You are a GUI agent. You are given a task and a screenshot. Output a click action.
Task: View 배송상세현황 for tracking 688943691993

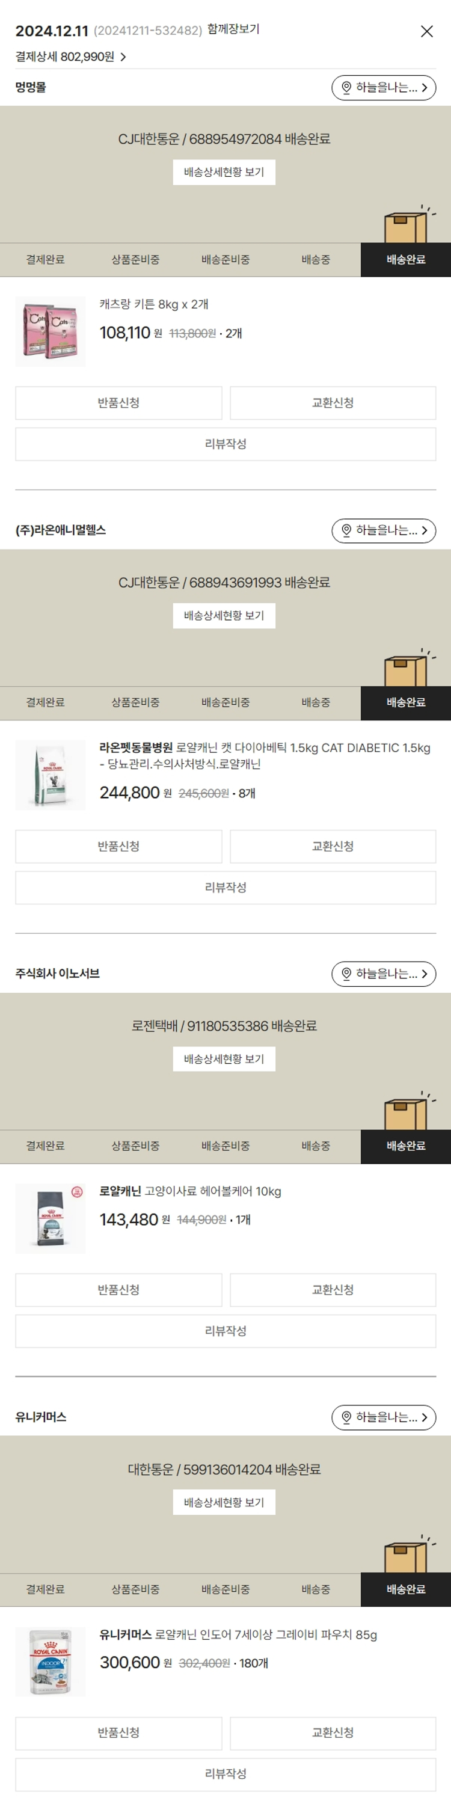224,616
